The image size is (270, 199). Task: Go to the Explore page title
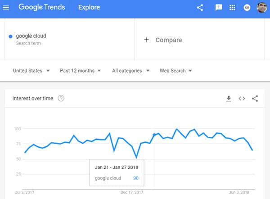click(89, 7)
